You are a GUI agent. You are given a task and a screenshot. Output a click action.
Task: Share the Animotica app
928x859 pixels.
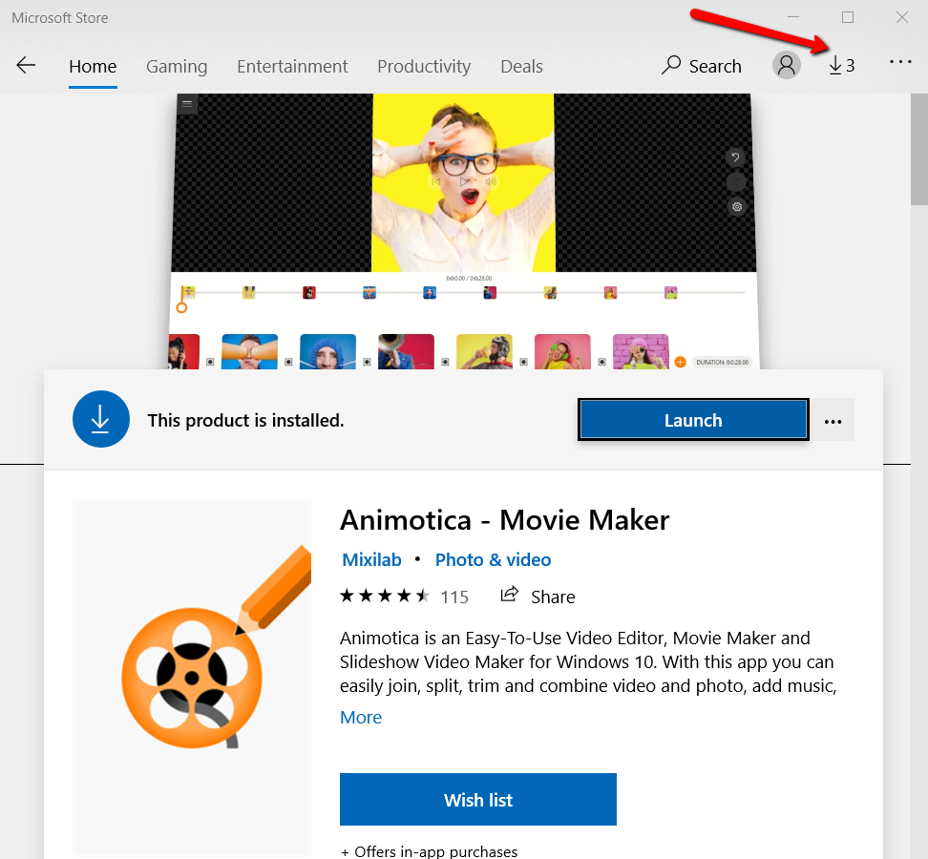coord(538,597)
